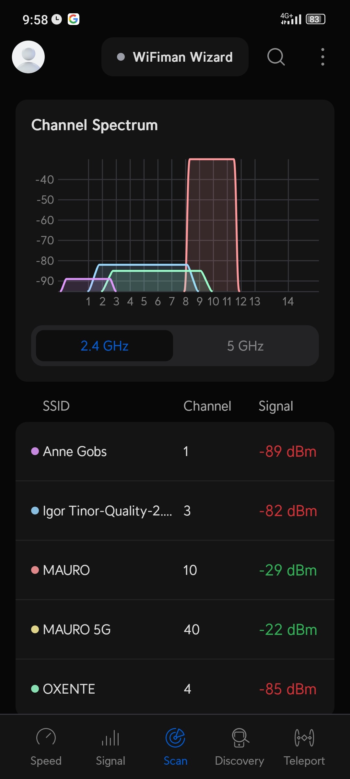This screenshot has width=350, height=779.
Task: Open the WiFiman Wizard selector
Action: click(x=175, y=57)
